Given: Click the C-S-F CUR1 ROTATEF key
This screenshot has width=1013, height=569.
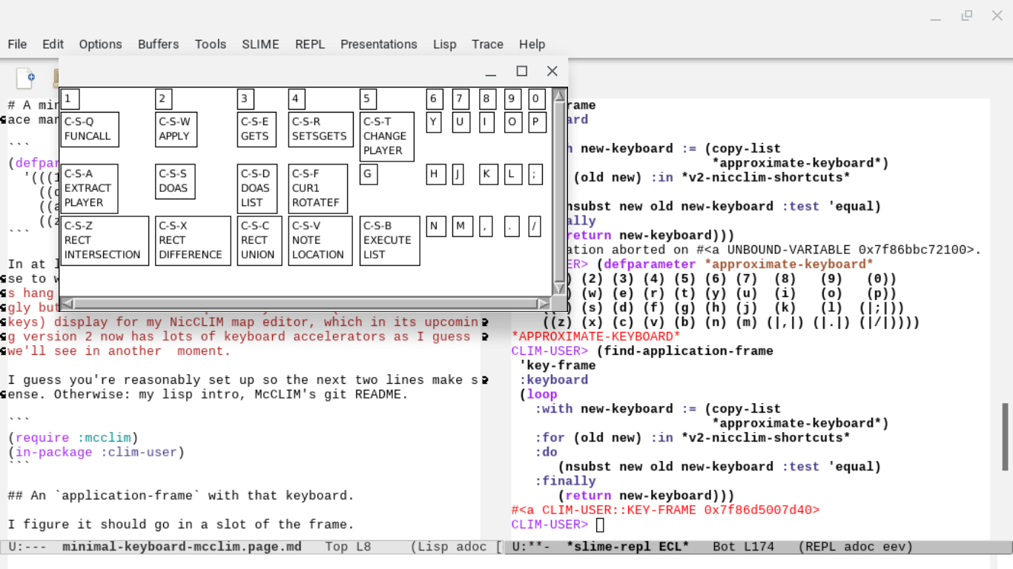Looking at the screenshot, I should tap(317, 188).
